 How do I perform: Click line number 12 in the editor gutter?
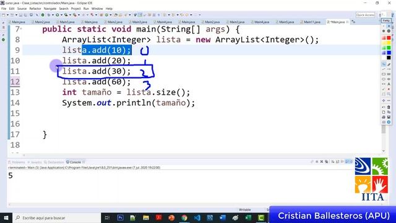(x=15, y=82)
